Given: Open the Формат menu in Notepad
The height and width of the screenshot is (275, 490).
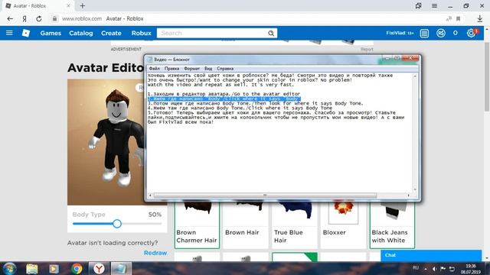Looking at the screenshot, I should tap(192, 69).
